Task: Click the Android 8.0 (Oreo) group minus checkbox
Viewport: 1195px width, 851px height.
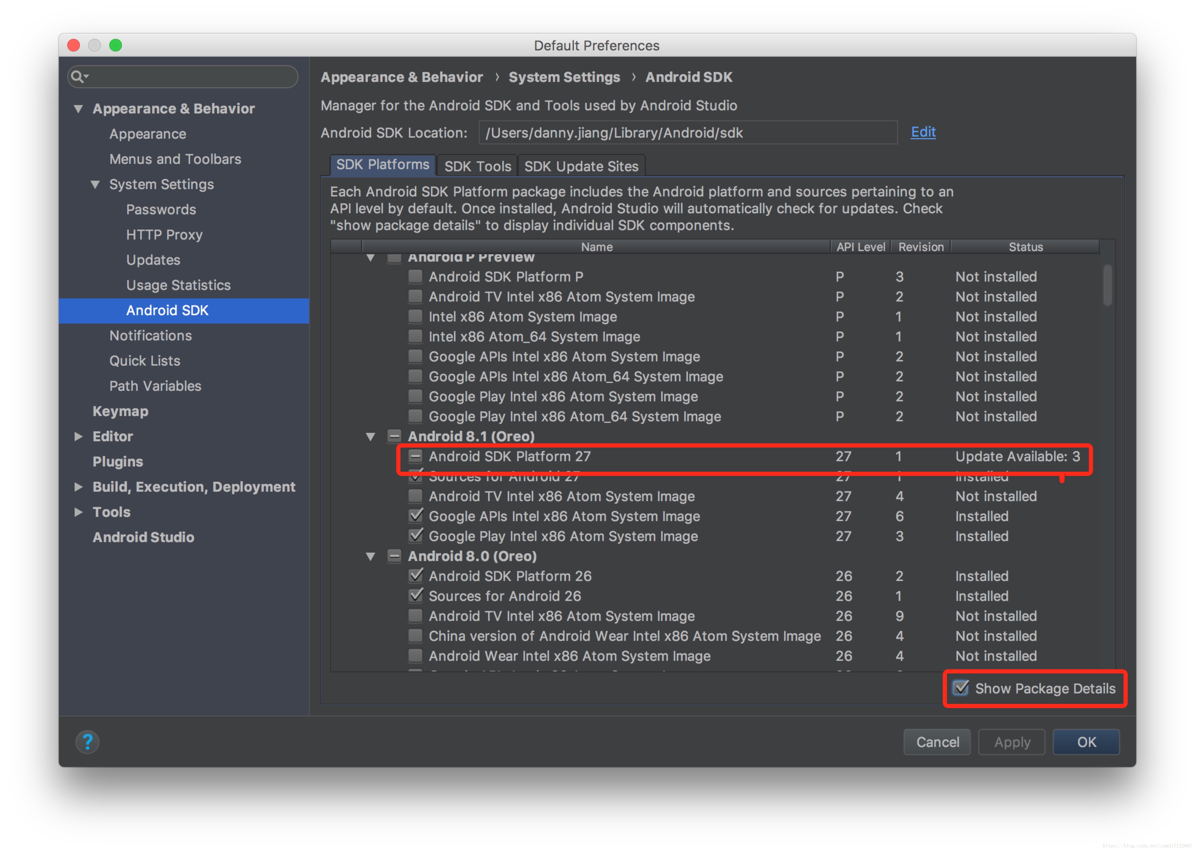Action: pyautogui.click(x=394, y=556)
